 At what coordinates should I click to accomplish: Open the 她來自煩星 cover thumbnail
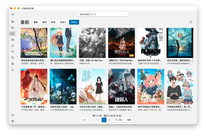[180, 43]
